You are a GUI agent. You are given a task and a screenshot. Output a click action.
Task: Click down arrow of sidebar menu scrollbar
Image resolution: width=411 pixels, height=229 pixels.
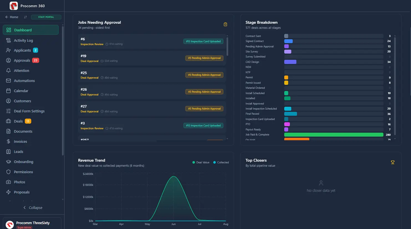point(63,199)
